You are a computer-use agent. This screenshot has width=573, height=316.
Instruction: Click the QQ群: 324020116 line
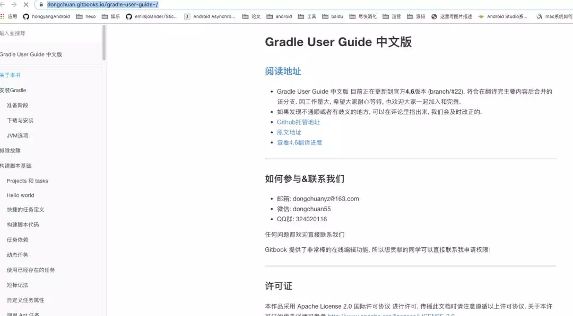[302, 219]
